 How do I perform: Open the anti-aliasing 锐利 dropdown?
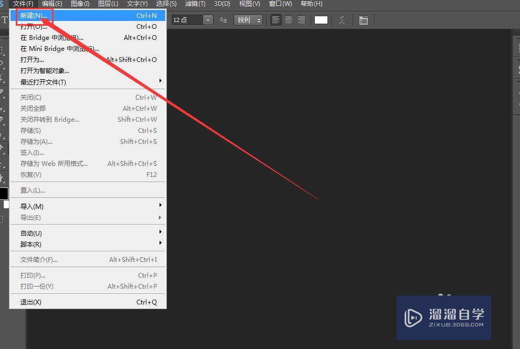click(248, 20)
